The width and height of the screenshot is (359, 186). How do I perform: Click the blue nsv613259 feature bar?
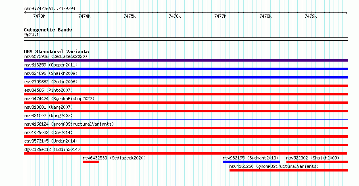click(186, 69)
